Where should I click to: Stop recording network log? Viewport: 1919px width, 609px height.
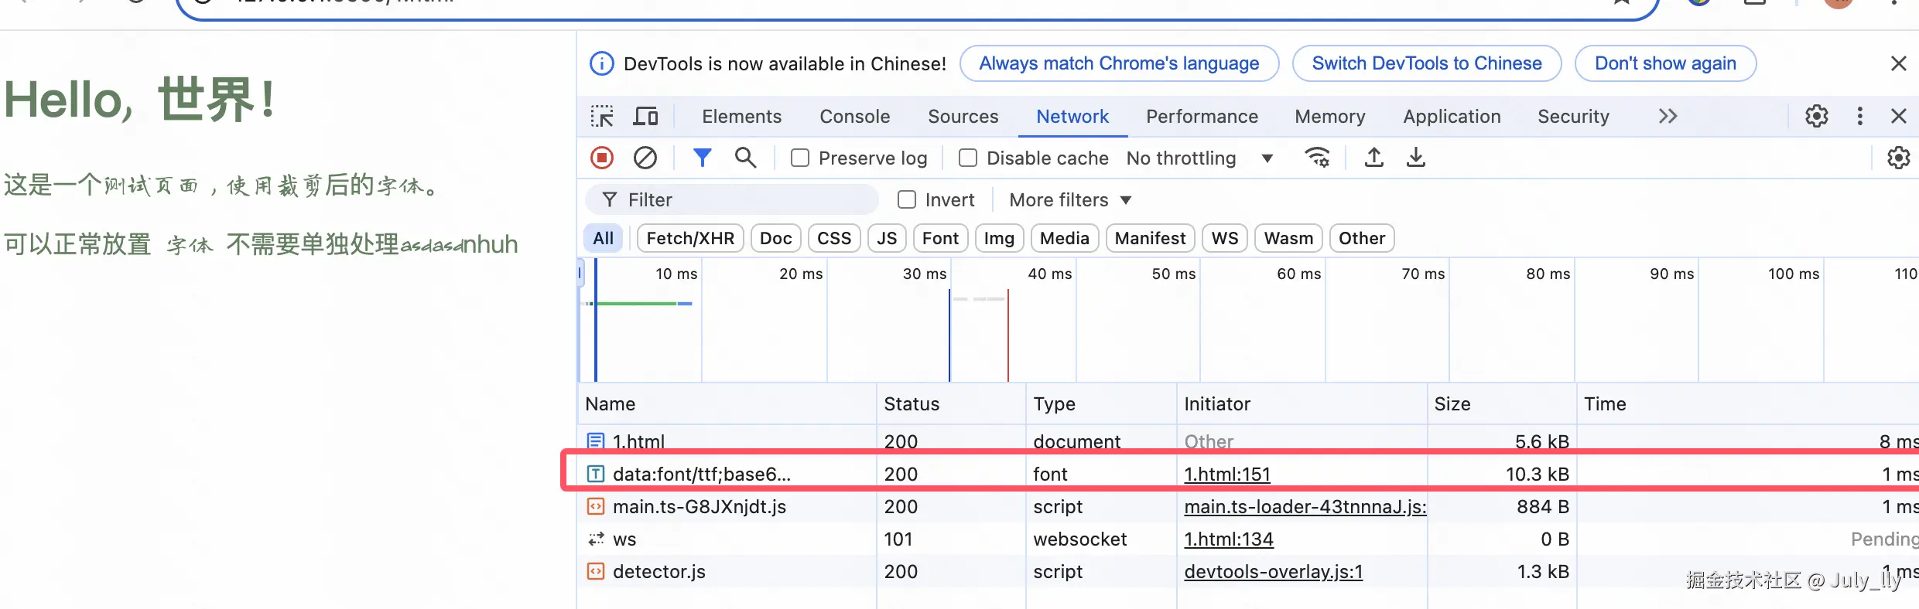(602, 158)
